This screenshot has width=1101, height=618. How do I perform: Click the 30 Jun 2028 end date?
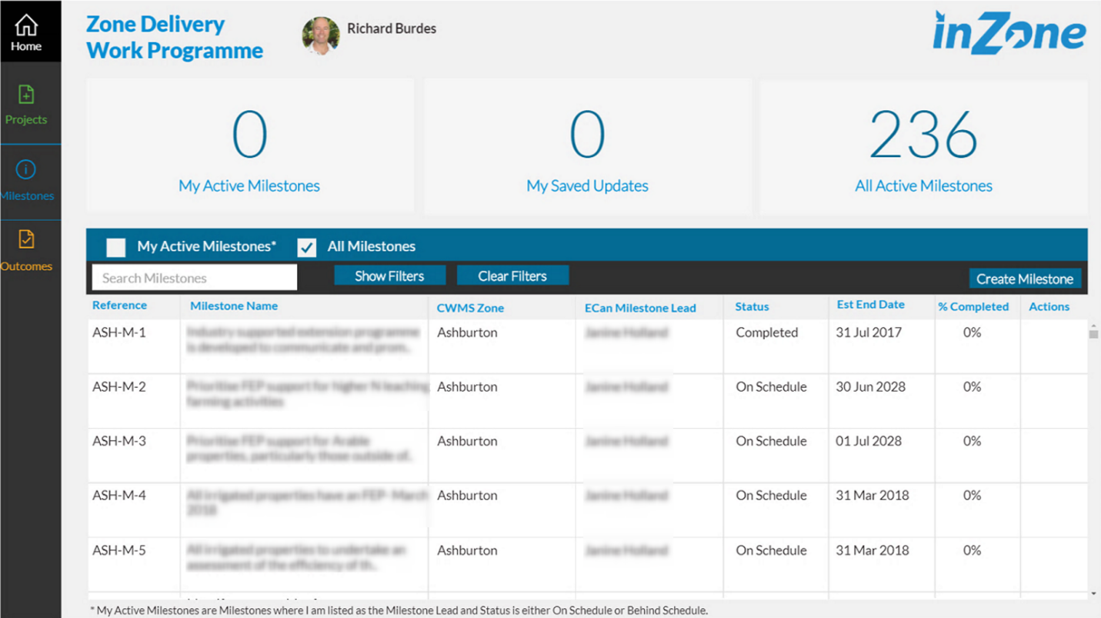pos(869,386)
